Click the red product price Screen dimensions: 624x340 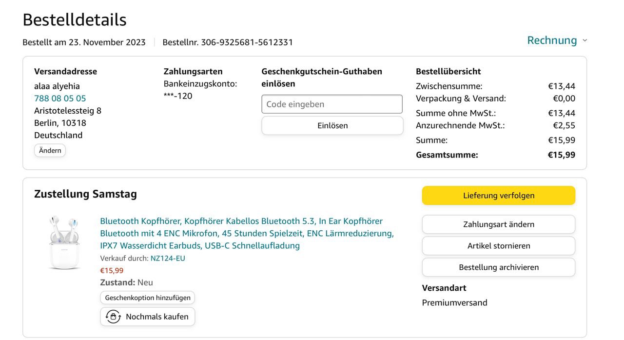112,270
